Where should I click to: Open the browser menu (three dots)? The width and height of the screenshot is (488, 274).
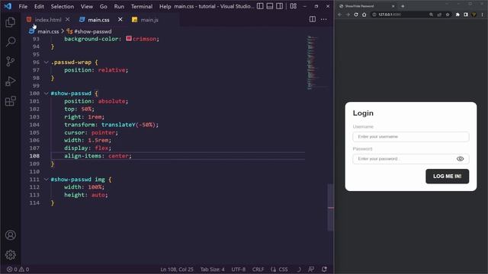click(x=482, y=14)
